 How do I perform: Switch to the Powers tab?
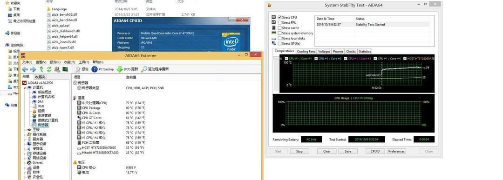coord(338,51)
